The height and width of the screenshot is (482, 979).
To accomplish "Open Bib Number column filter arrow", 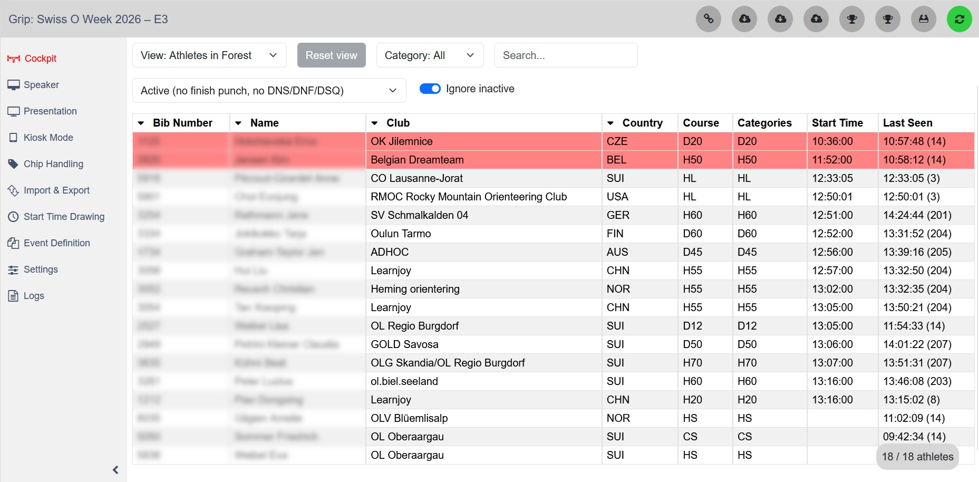I will point(141,123).
